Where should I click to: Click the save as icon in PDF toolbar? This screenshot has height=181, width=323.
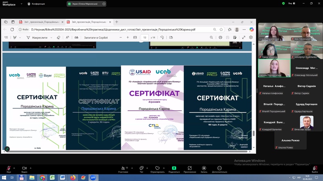pos(235,37)
